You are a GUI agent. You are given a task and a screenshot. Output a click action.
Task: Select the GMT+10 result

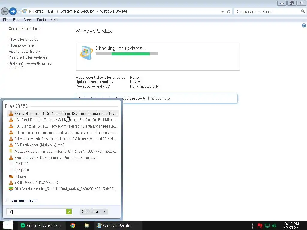click(63, 170)
